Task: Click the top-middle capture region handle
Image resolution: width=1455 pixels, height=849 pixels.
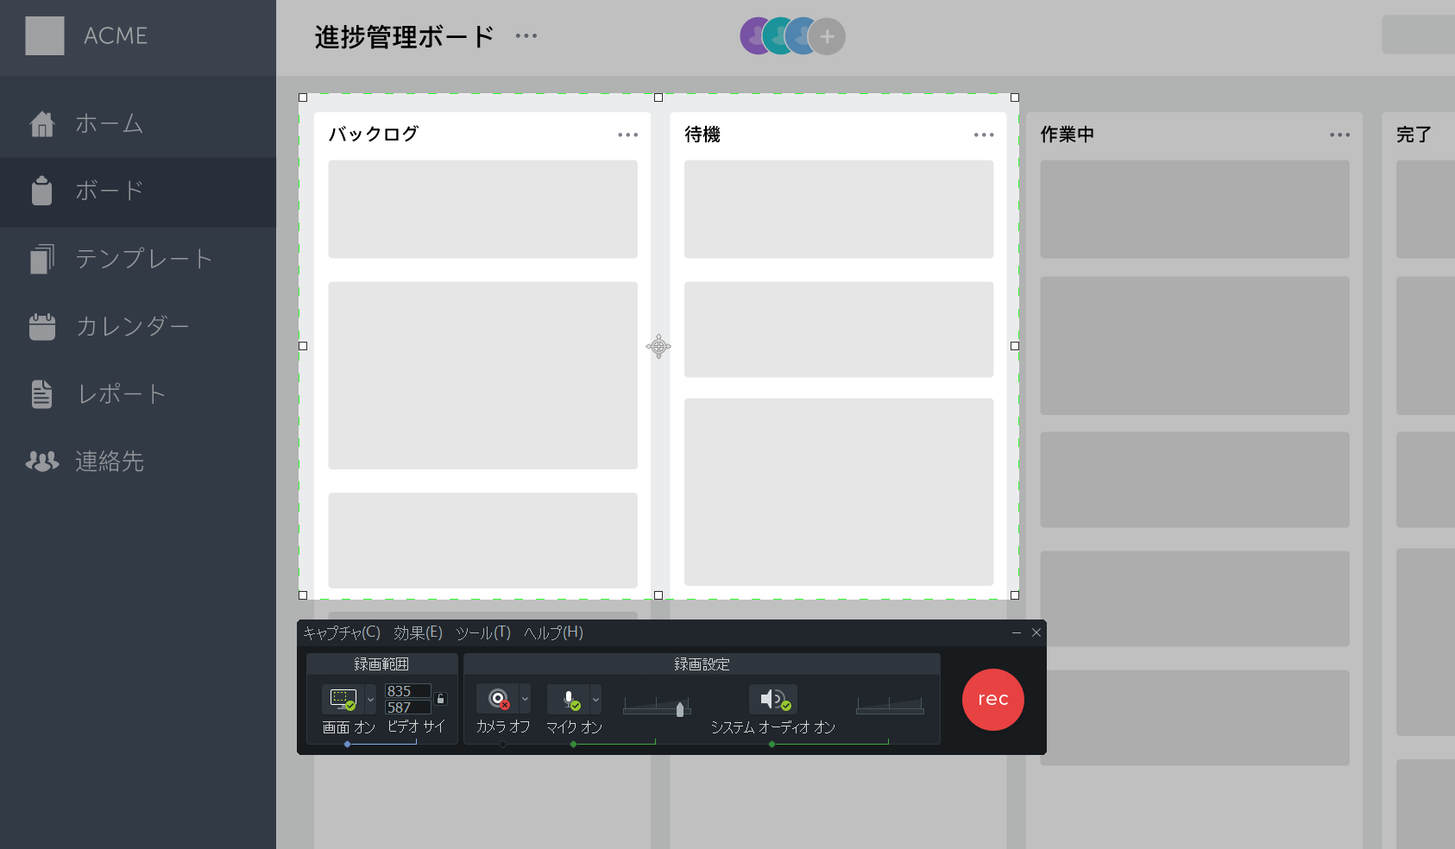Action: 658,97
